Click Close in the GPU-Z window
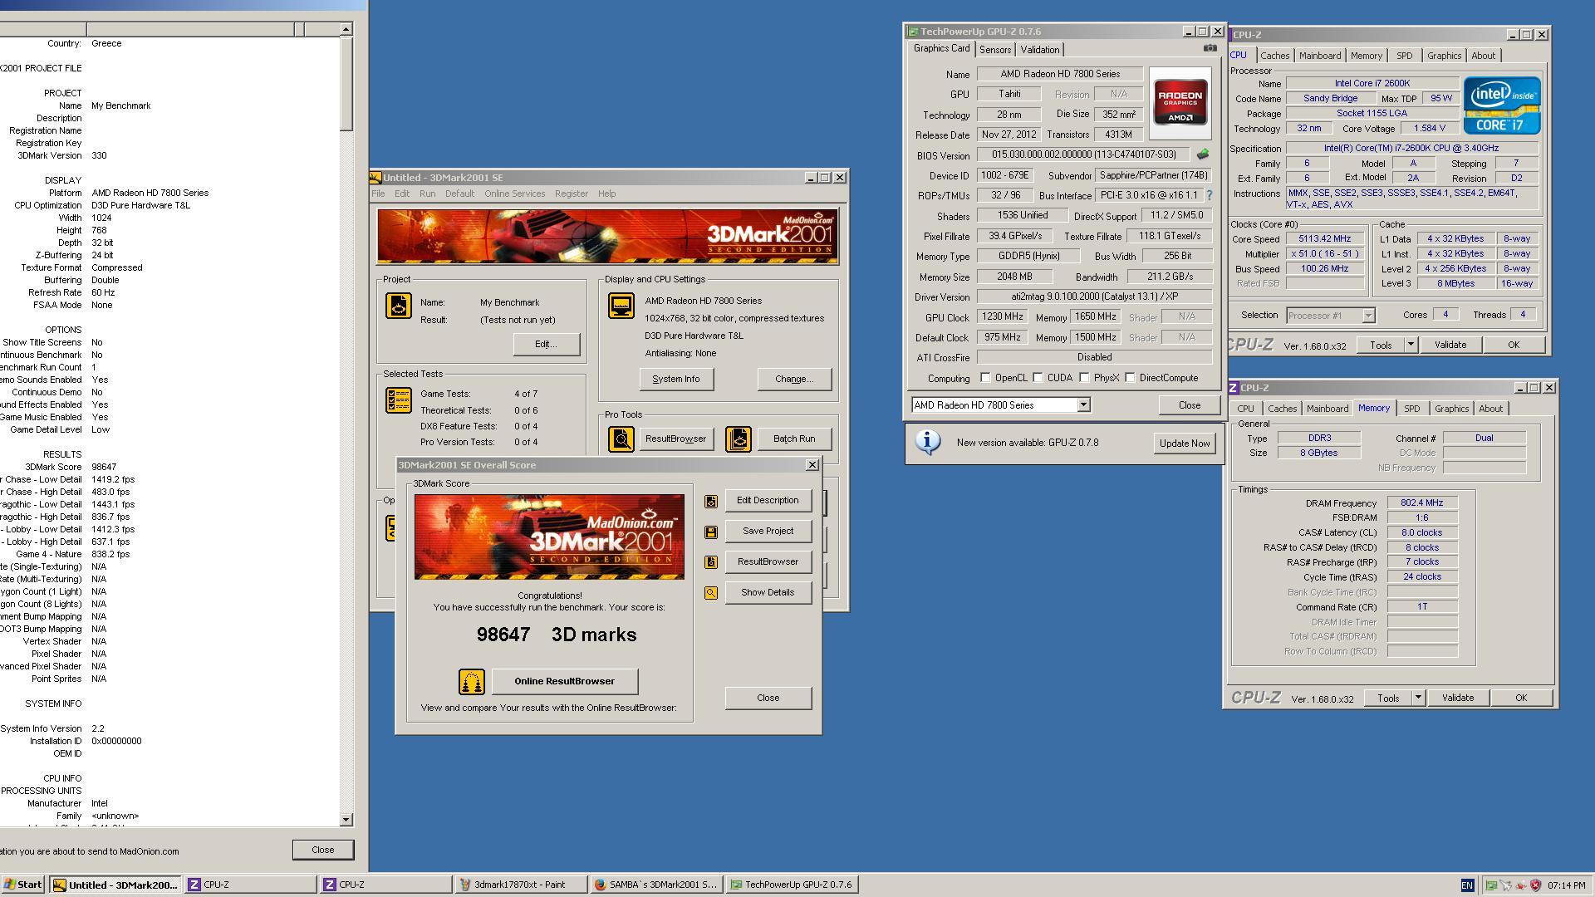Screen dimensions: 1595x897 click(1189, 405)
